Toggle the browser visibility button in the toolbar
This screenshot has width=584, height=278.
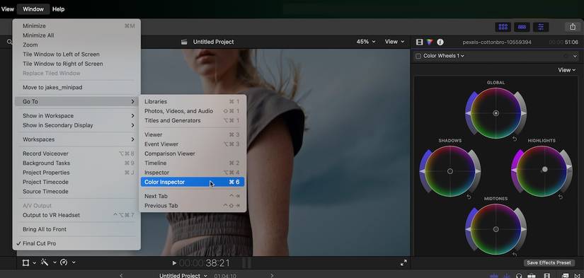[503, 27]
